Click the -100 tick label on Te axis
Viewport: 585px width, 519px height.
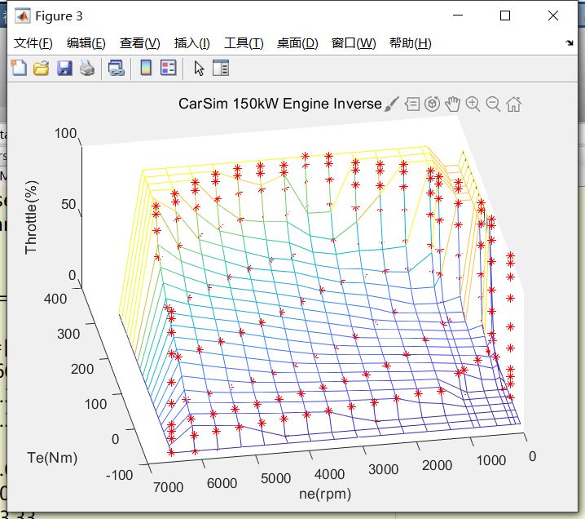tap(120, 475)
